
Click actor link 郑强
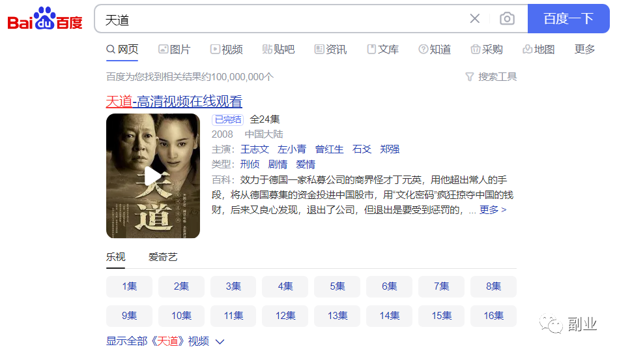point(390,149)
